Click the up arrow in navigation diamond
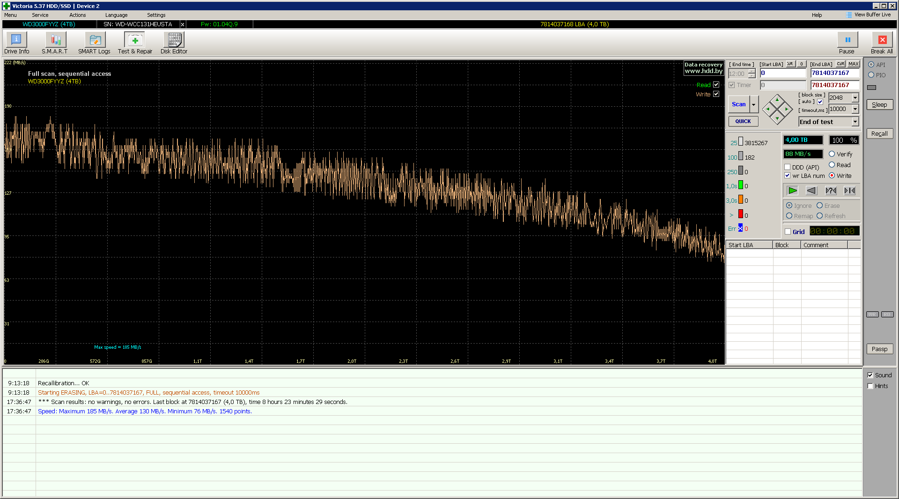The width and height of the screenshot is (899, 499). click(x=777, y=99)
